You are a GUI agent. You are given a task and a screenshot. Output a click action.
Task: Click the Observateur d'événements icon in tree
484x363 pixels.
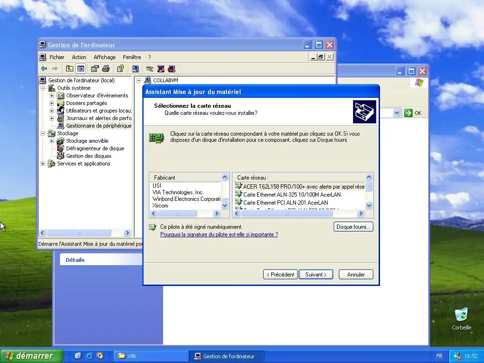[x=61, y=95]
